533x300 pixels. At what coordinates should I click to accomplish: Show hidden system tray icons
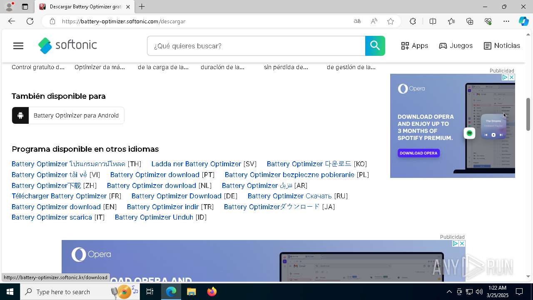coord(449,292)
